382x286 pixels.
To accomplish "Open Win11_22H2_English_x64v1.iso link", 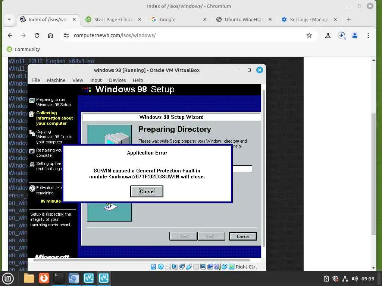I will 51,61.
